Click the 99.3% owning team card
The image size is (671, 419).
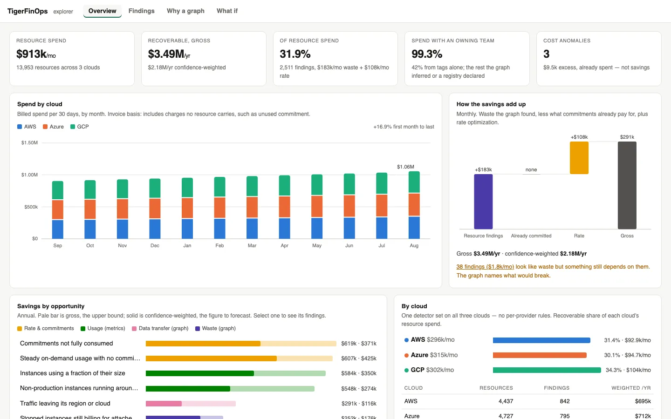click(467, 59)
